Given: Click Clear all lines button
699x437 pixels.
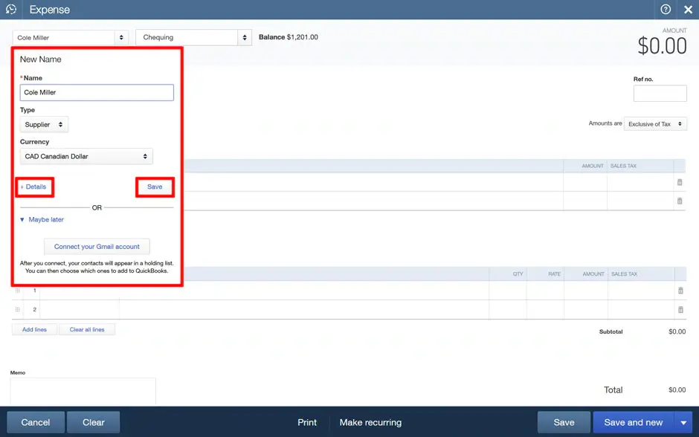Looking at the screenshot, I should click(x=87, y=330).
